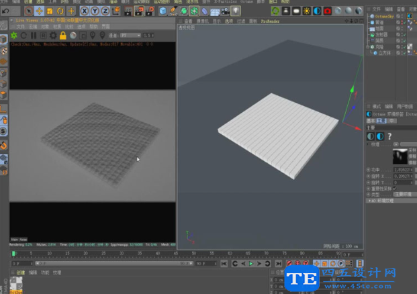Click the red record keyframe button
The image size is (417, 294).
coord(289,263)
